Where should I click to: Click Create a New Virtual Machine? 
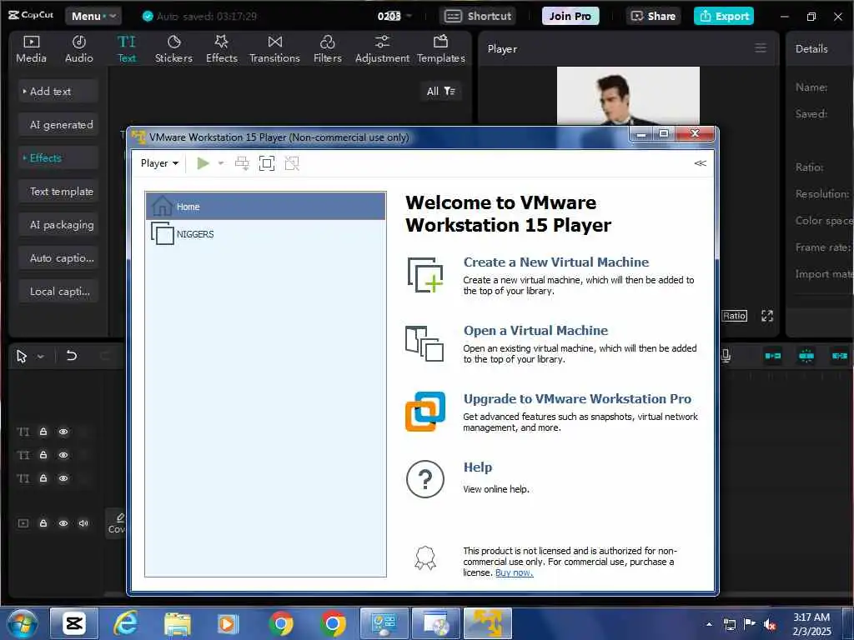point(555,262)
